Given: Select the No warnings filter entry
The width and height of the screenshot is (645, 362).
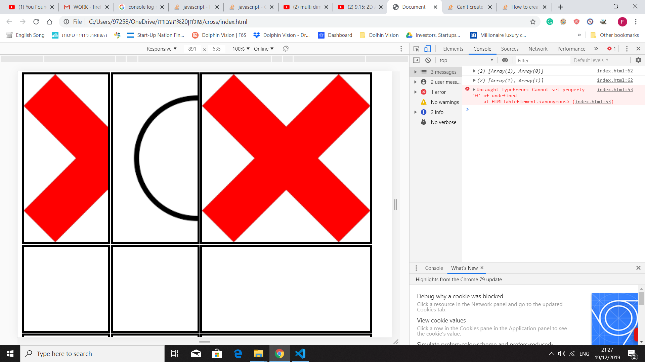Looking at the screenshot, I should [x=445, y=102].
